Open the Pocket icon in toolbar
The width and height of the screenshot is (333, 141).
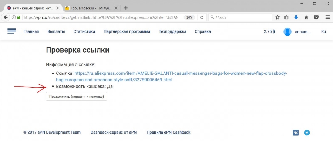pos(316,17)
